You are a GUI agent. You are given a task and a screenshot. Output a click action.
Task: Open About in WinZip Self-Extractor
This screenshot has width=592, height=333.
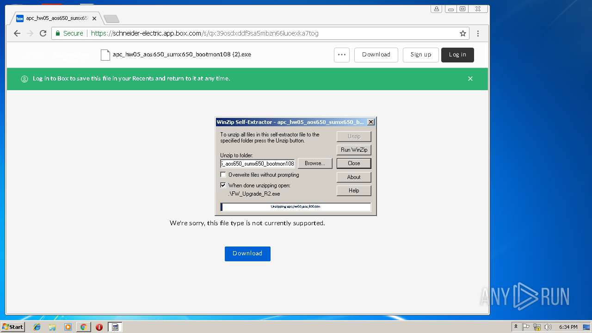click(x=354, y=177)
